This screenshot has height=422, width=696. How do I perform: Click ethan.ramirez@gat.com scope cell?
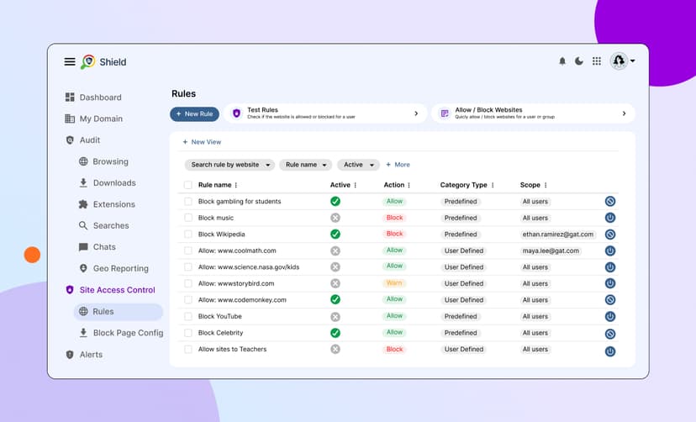pos(558,235)
